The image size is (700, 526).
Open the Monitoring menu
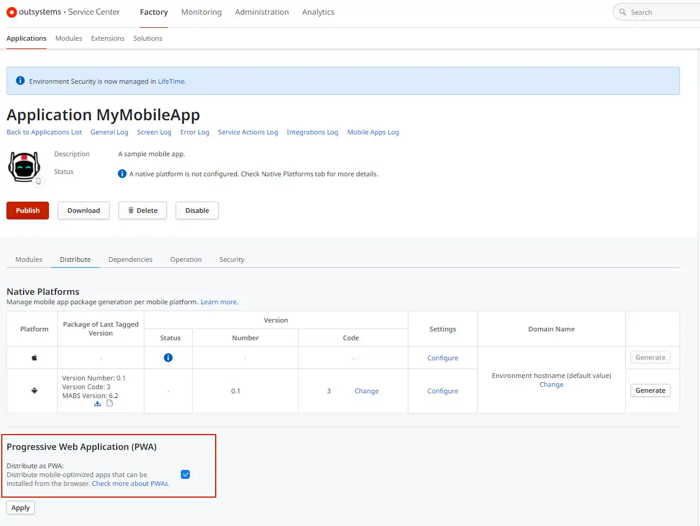202,12
